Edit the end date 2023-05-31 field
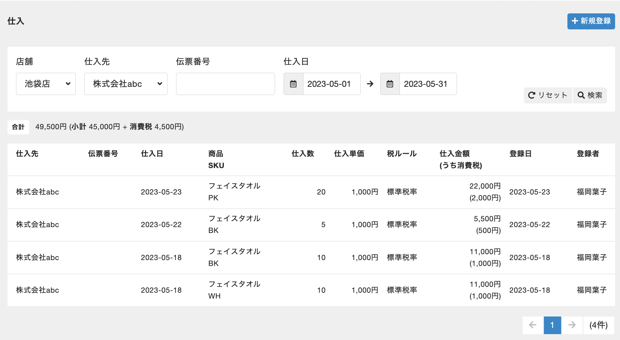 pyautogui.click(x=428, y=84)
